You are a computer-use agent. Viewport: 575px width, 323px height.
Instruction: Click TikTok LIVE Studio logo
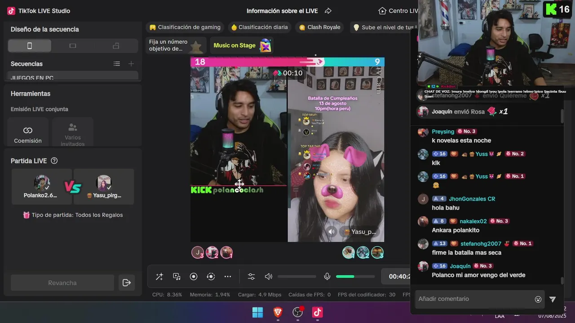(11, 11)
